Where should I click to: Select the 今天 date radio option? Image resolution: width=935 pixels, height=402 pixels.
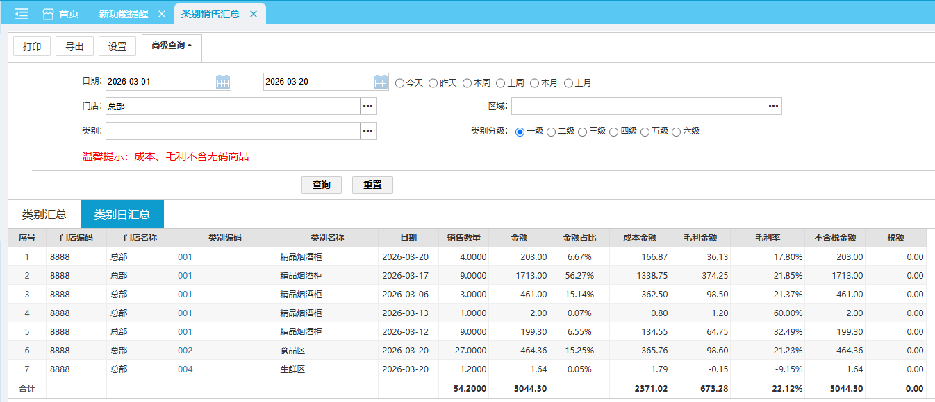point(400,83)
